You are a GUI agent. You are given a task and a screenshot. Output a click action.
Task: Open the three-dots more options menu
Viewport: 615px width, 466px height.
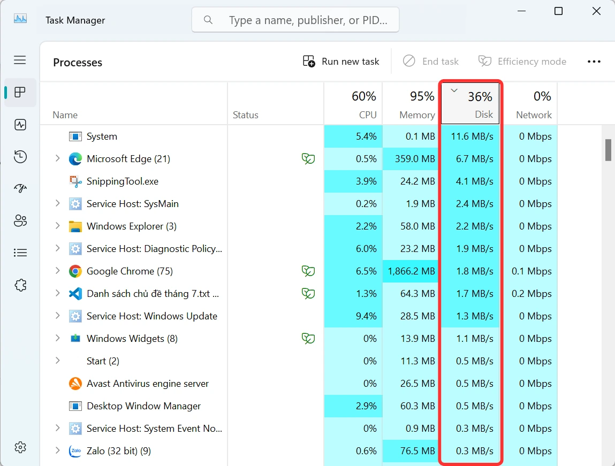594,62
